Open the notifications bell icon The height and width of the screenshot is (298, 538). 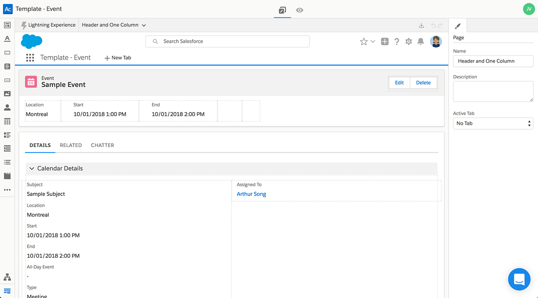click(421, 41)
